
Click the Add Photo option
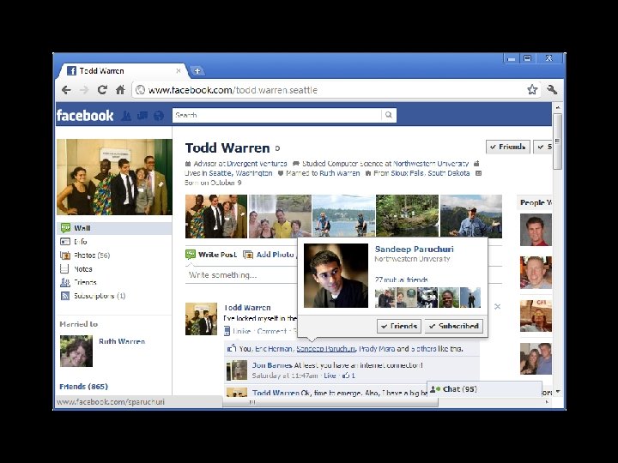click(269, 255)
